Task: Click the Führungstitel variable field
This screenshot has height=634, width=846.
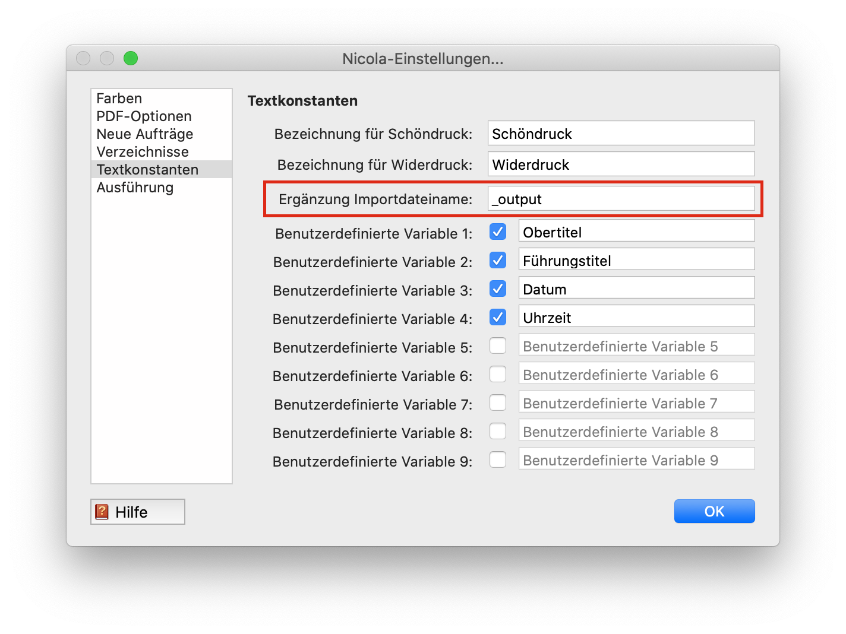Action: [637, 259]
